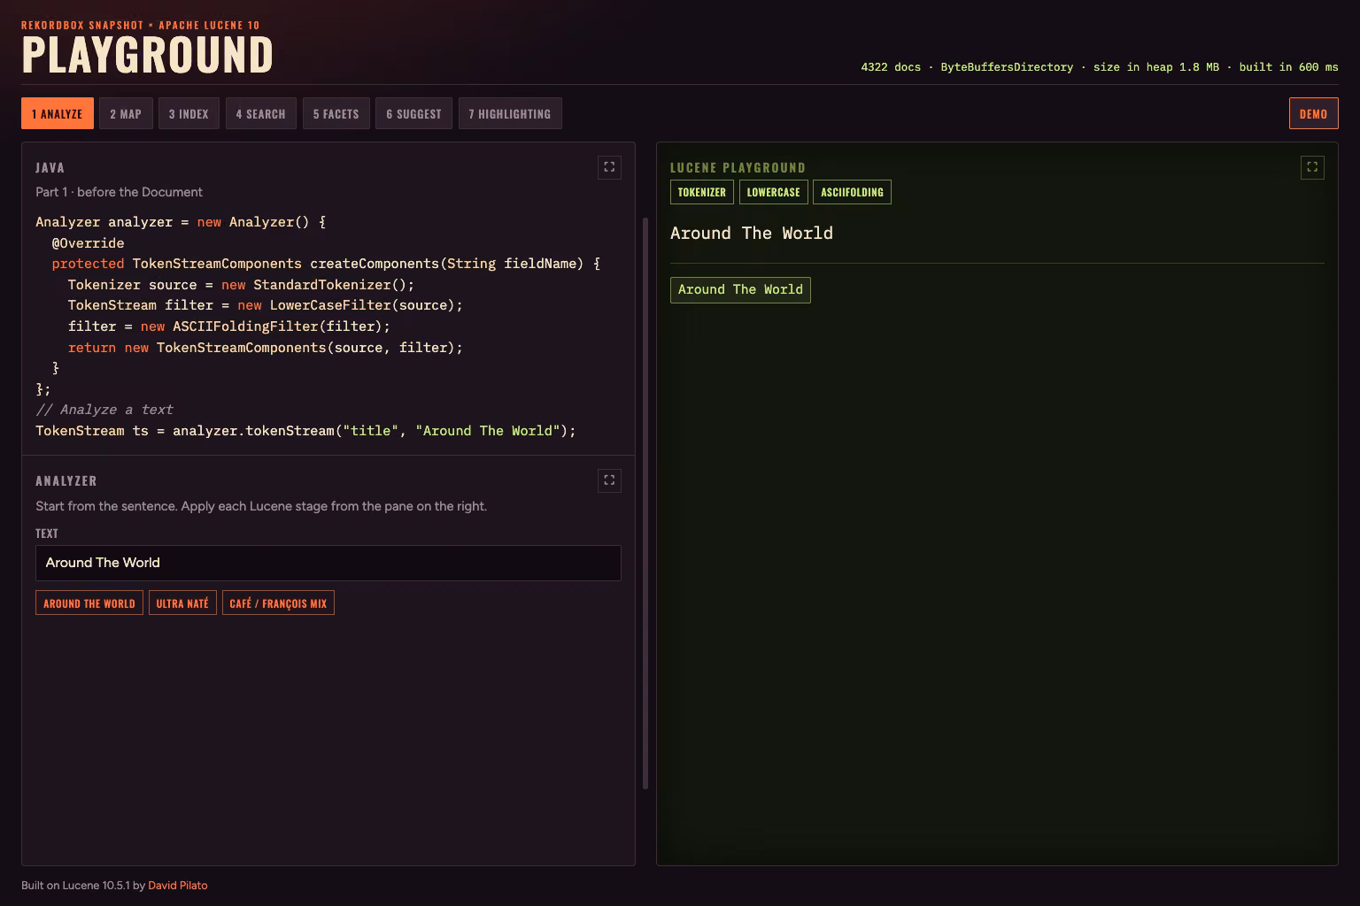Image resolution: width=1360 pixels, height=906 pixels.
Task: Click the "Start from the sentence" instruction text
Action: [261, 506]
